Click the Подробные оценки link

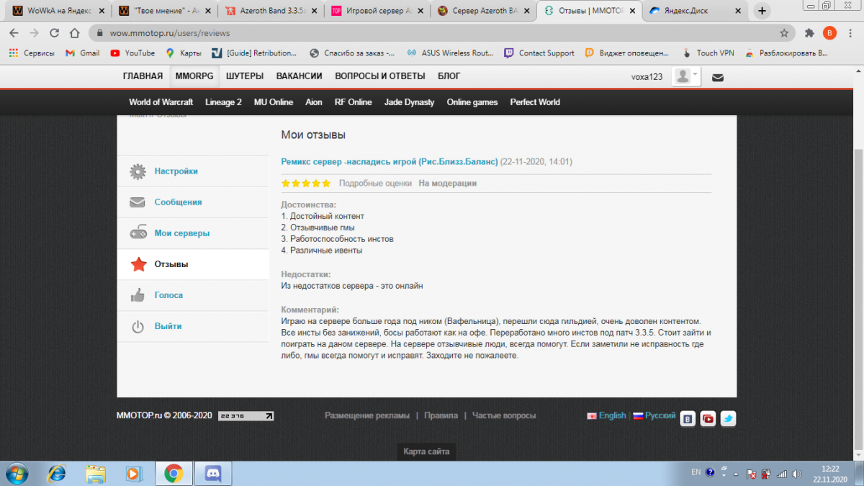375,184
